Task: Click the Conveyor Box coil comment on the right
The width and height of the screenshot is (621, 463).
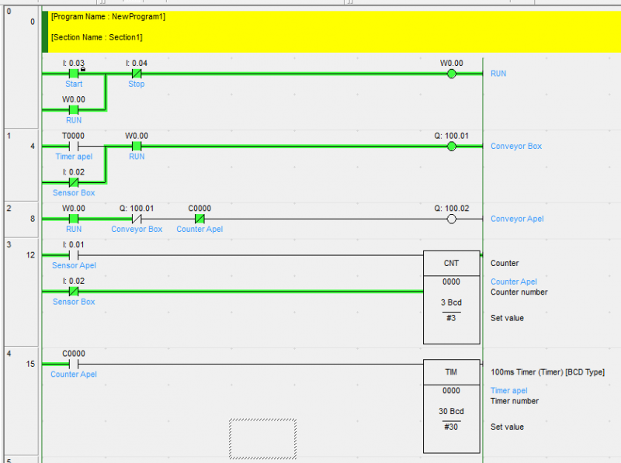Action: [516, 146]
